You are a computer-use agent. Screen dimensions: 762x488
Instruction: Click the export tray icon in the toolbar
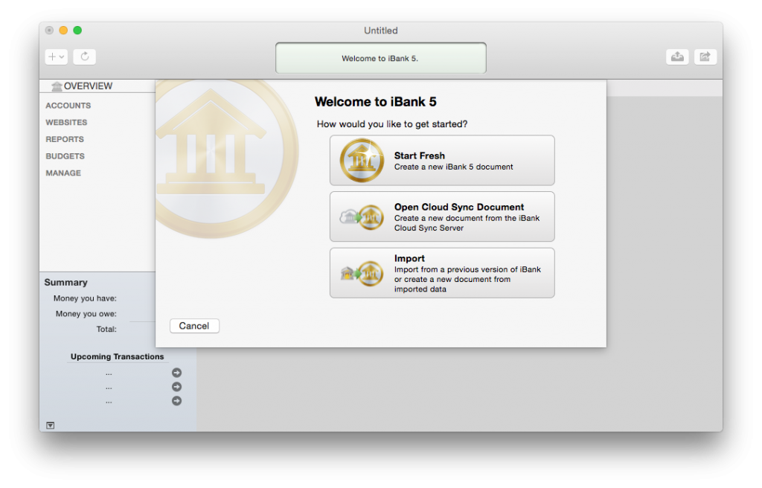click(x=677, y=57)
